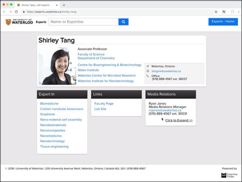The height and width of the screenshot is (182, 242).
Task: Click the University of Waterloo logo
Action: coord(19,22)
